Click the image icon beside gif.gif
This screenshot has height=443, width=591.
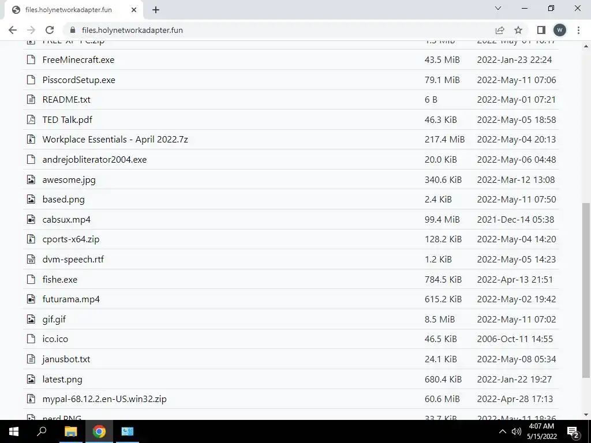pos(31,319)
